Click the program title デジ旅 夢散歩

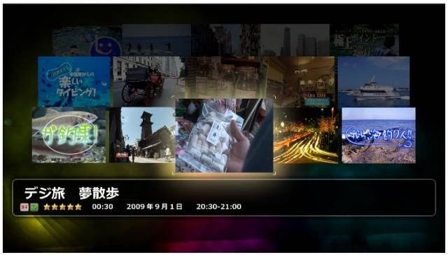point(71,193)
